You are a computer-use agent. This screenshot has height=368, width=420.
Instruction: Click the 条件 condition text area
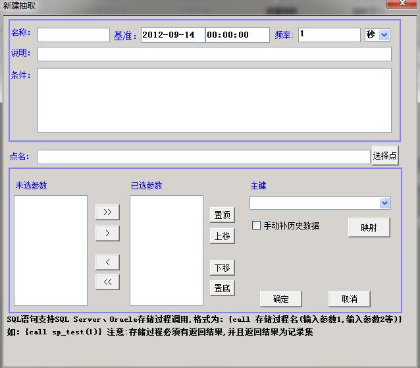215,100
